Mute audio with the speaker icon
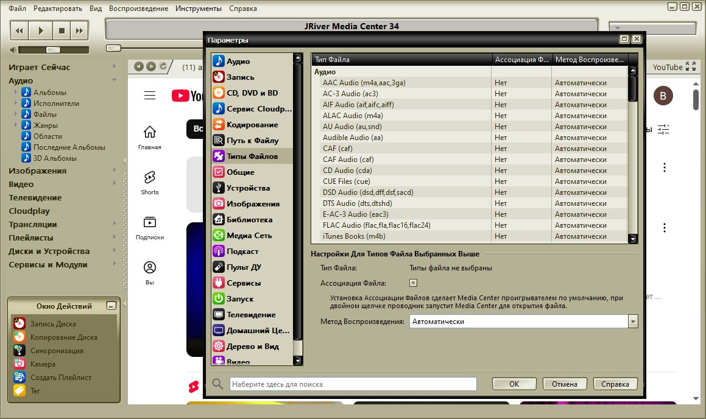This screenshot has height=419, width=706. pyautogui.click(x=13, y=49)
